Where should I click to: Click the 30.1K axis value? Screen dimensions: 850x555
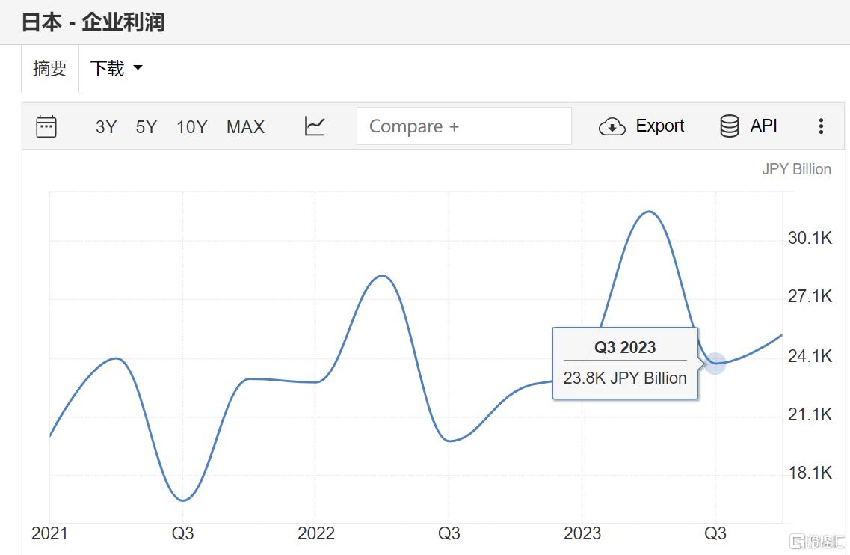[x=810, y=238]
